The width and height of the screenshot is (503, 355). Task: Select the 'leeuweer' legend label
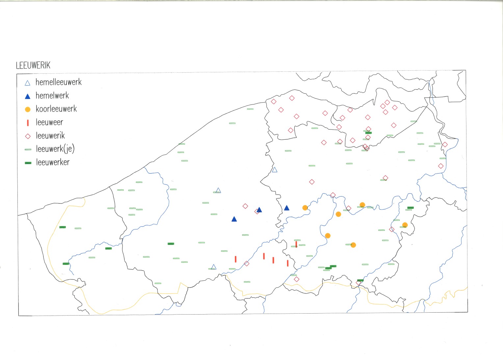click(49, 122)
